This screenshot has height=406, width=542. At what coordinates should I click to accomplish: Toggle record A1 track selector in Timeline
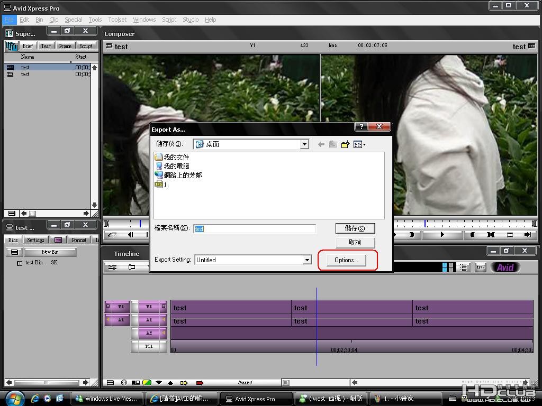[149, 320]
